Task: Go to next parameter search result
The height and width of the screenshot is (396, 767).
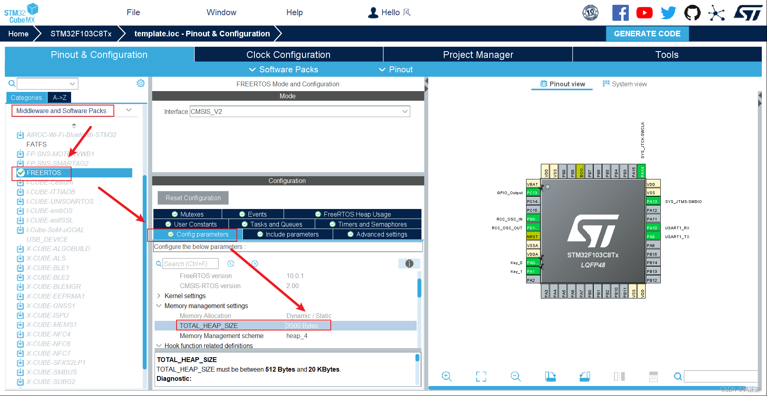Action: (x=255, y=264)
